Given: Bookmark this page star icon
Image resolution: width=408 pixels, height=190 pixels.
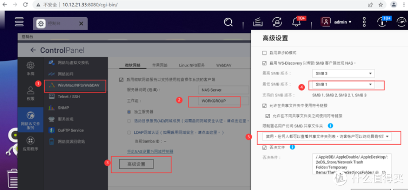Looking at the screenshot, I should (381, 5).
